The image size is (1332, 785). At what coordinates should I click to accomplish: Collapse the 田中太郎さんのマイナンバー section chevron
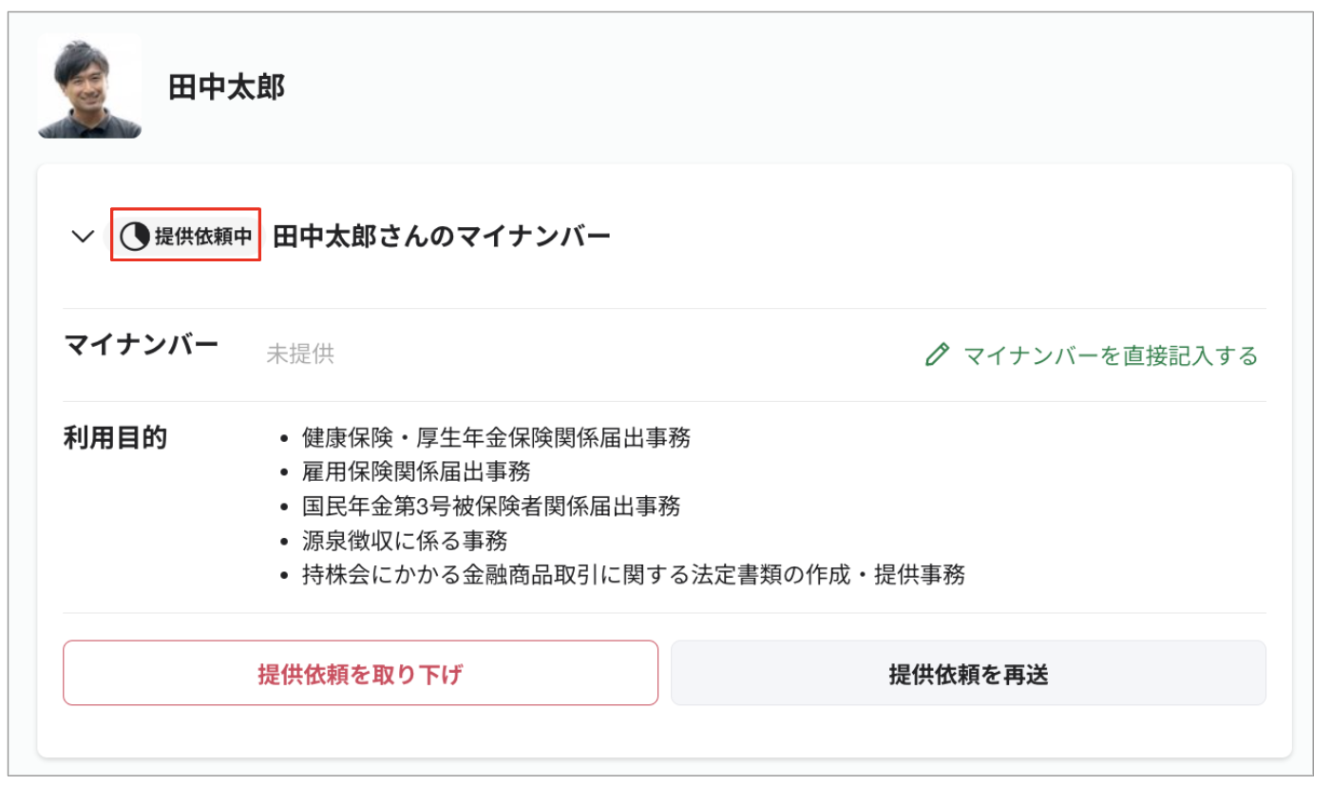click(83, 236)
